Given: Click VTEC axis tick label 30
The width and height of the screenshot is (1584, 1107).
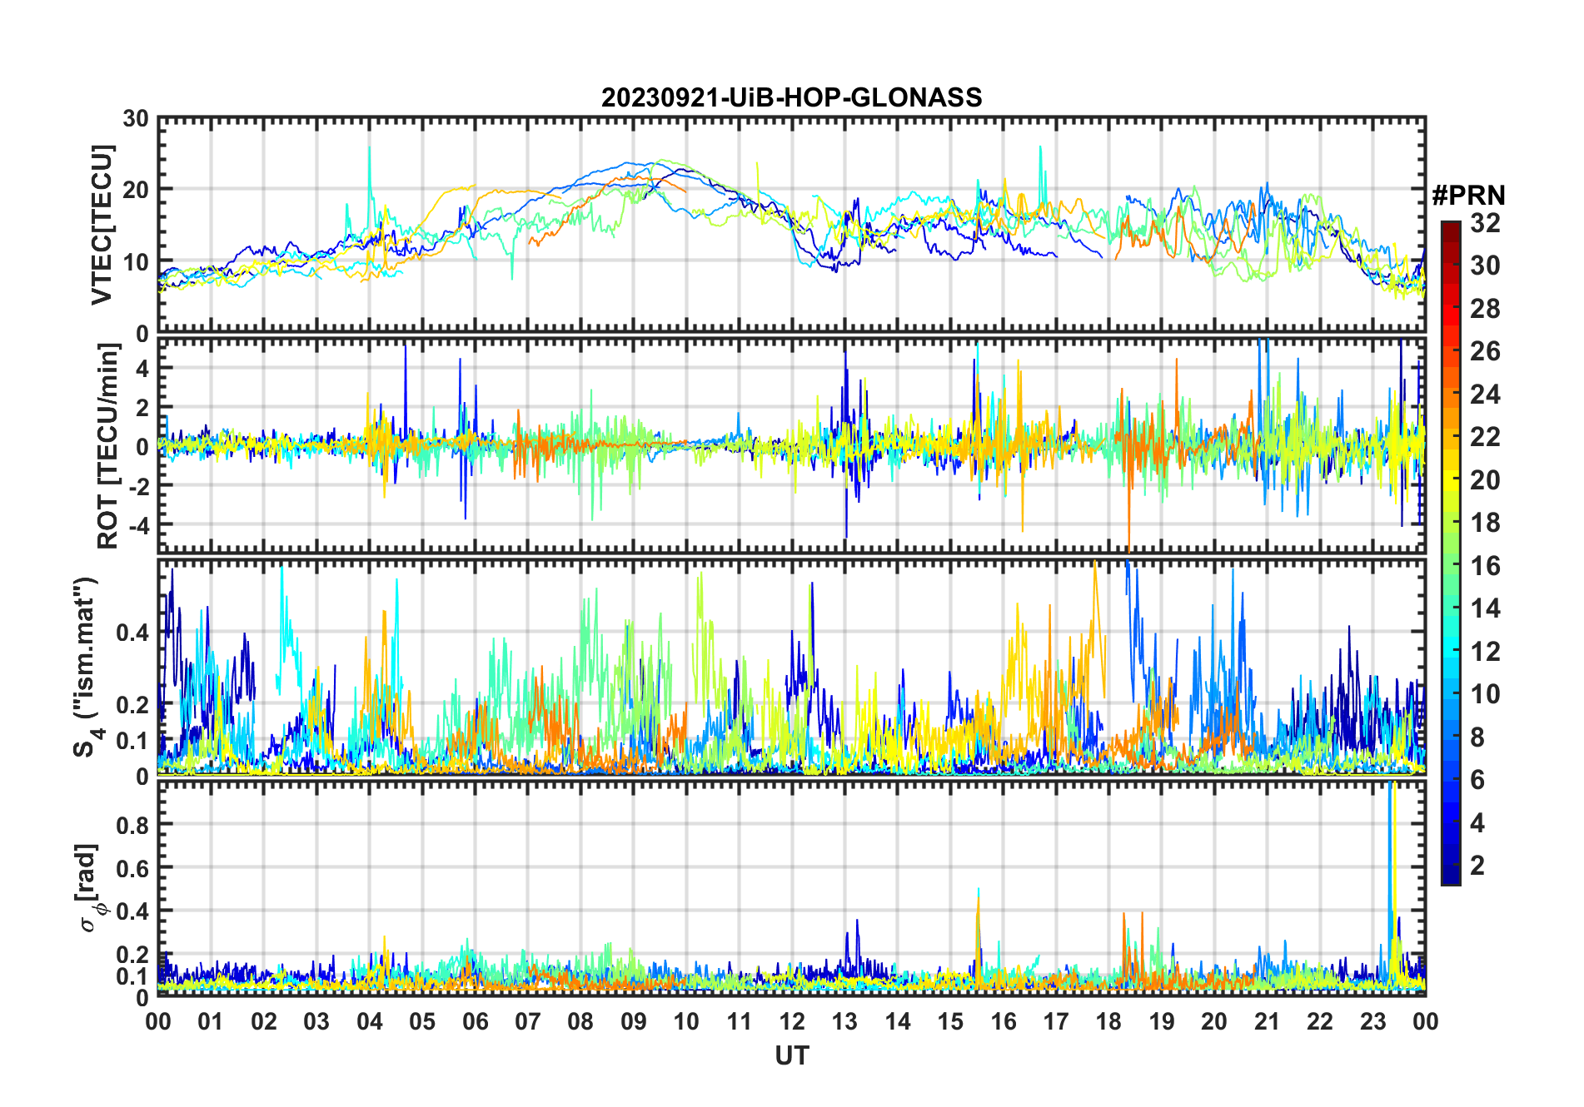Looking at the screenshot, I should [135, 119].
